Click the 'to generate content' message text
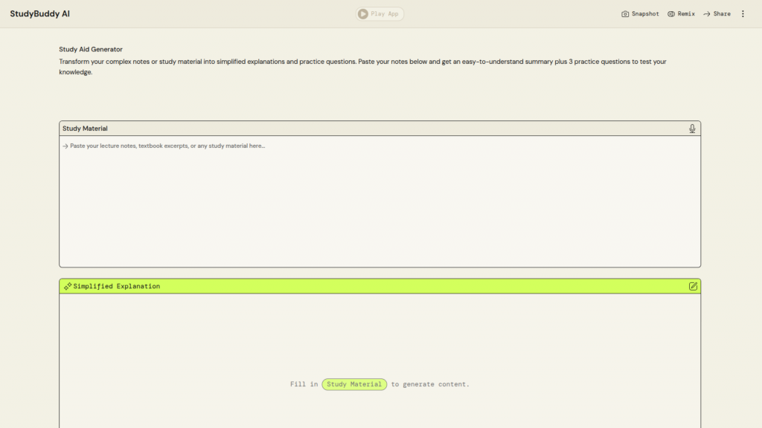 430,384
